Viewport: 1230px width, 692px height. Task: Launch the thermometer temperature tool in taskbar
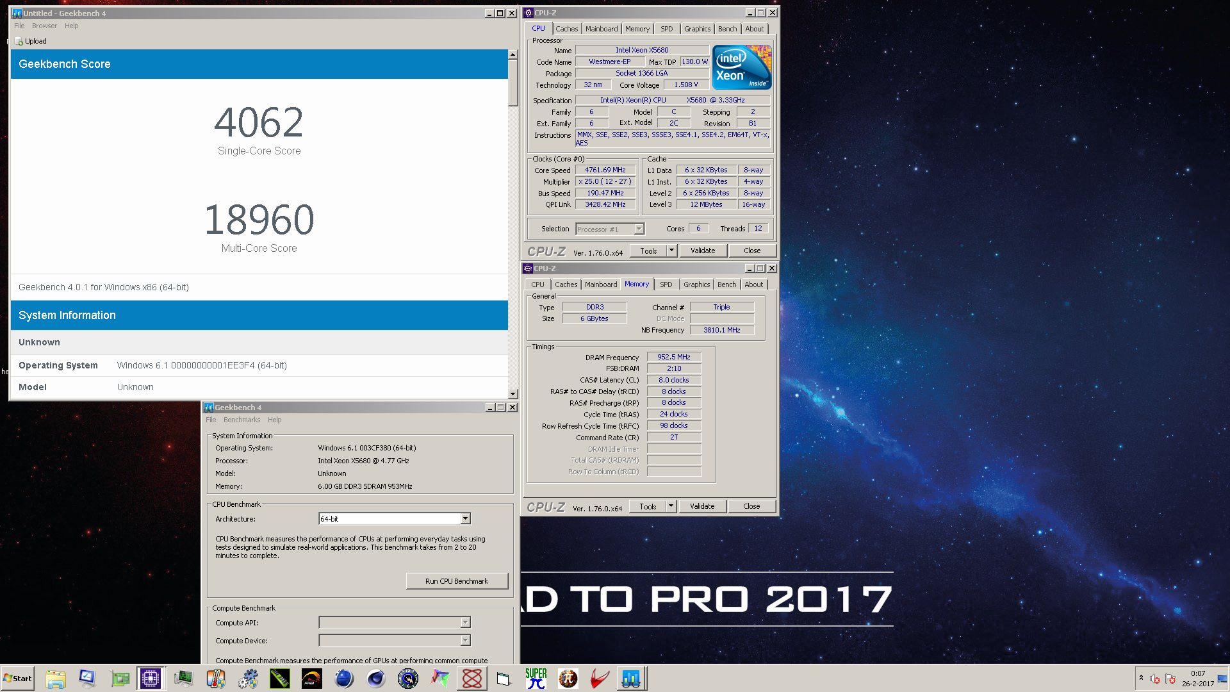coord(216,679)
